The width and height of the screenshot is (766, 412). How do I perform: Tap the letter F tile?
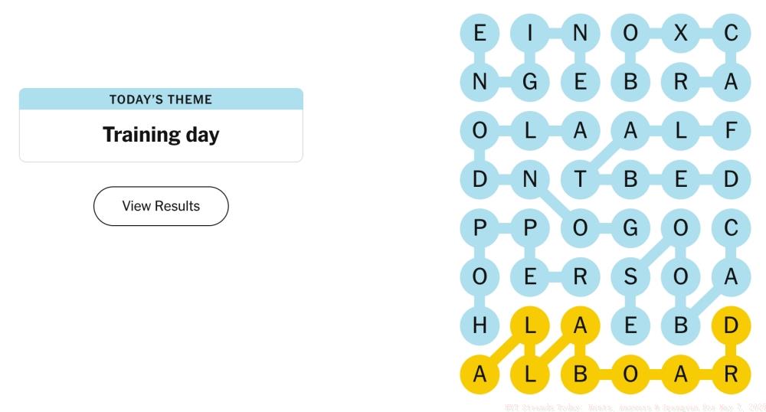point(731,131)
